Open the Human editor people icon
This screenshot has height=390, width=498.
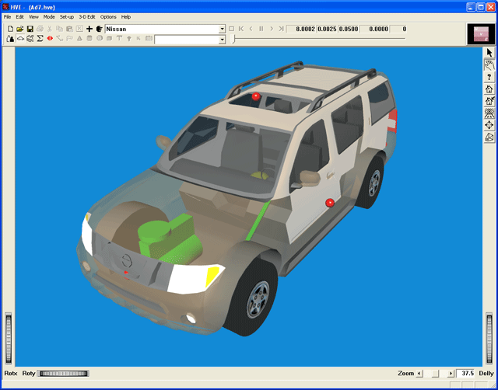(x=10, y=39)
